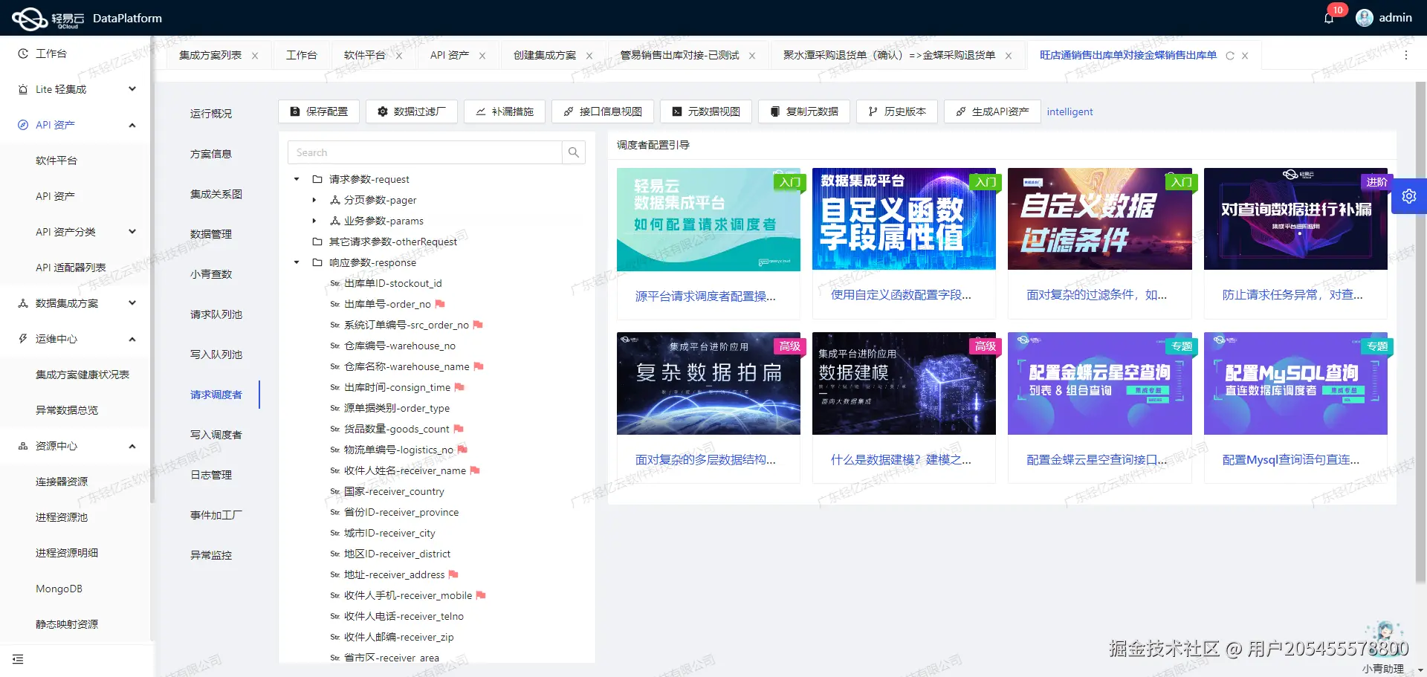Expand the 分页参数-pager tree node
Image resolution: width=1427 pixels, height=677 pixels.
point(314,200)
